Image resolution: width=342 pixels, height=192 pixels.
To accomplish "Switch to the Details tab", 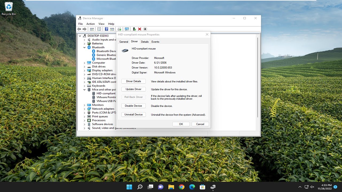I will pyautogui.click(x=145, y=42).
